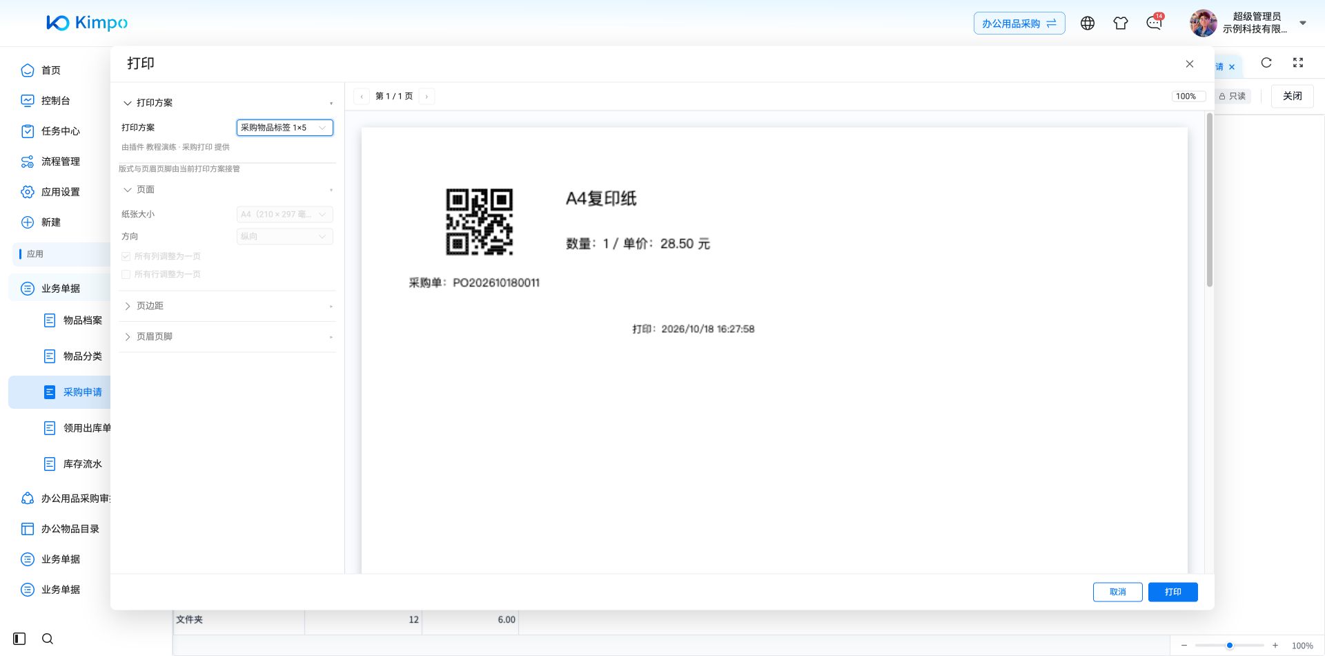This screenshot has width=1325, height=656.
Task: Open 流程管理 in sidebar
Action: pos(60,162)
